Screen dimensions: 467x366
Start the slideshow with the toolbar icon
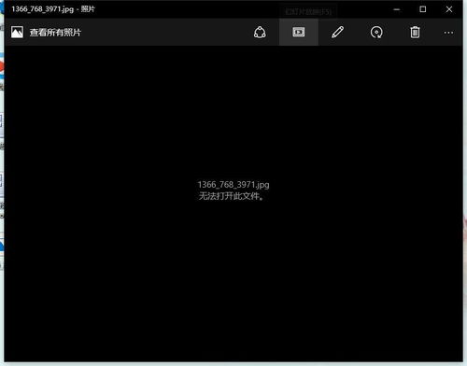[299, 32]
